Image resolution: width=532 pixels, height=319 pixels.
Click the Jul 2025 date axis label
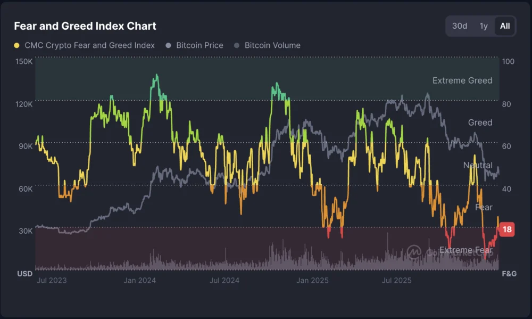click(397, 280)
